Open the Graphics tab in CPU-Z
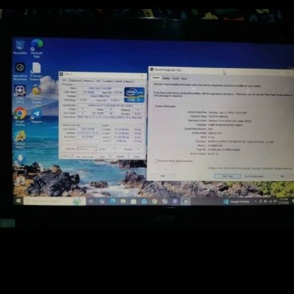294x294 pixels. 109,81
